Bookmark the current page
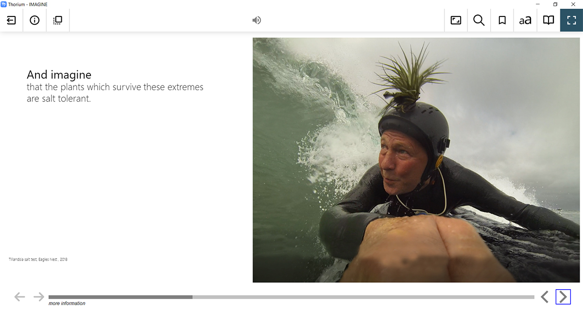 tap(502, 20)
